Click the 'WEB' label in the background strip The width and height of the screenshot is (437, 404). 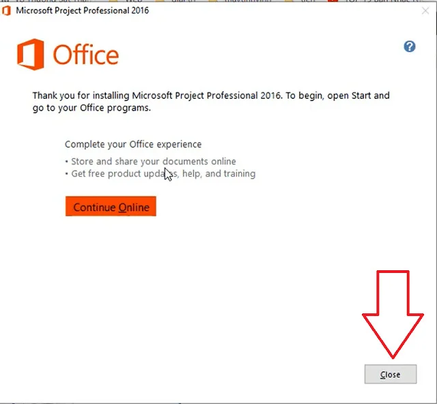tap(134, 1)
